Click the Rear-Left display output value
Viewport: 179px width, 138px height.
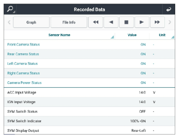(x=138, y=130)
